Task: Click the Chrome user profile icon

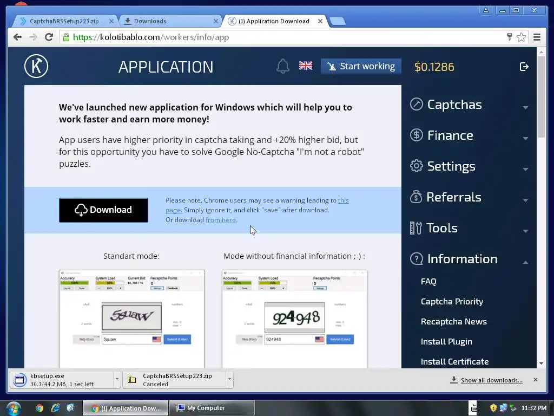Action: pos(486,11)
